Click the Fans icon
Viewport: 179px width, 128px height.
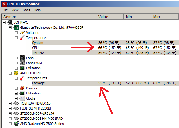(22, 58)
